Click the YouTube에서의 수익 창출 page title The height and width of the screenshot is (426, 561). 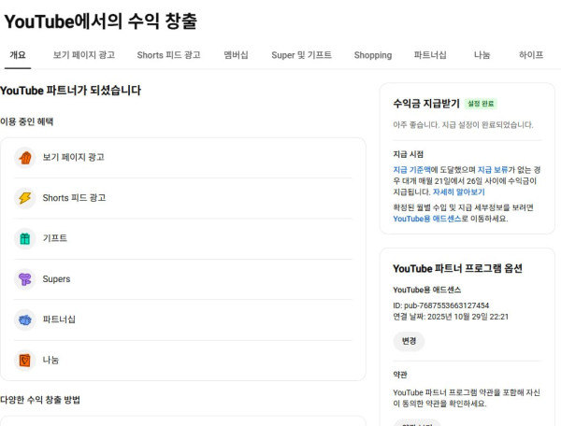[101, 21]
